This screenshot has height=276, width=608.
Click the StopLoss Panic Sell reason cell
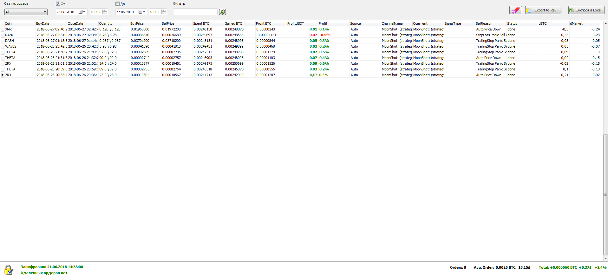click(491, 35)
